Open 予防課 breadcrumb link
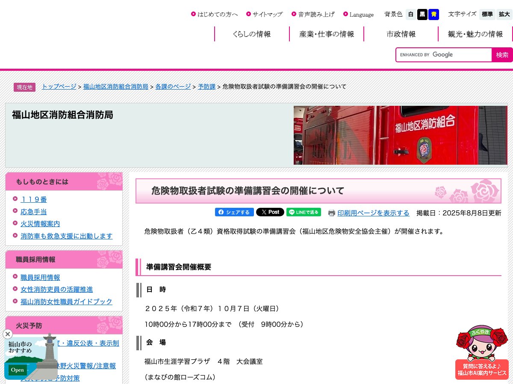513x384 pixels. coord(207,87)
